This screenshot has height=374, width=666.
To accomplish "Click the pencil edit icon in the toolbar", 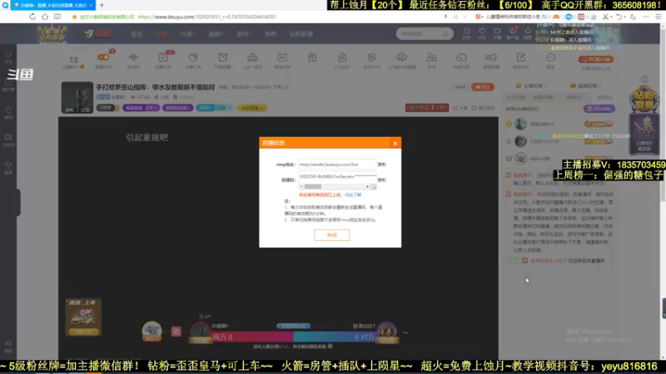I will (521, 57).
